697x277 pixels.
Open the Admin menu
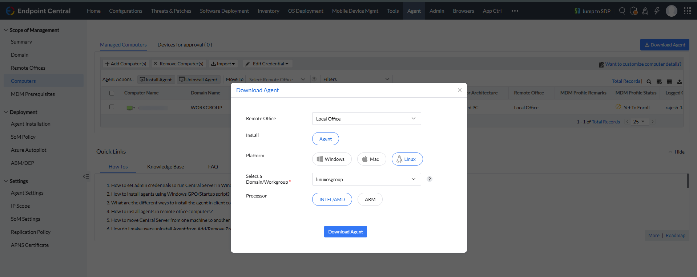point(437,11)
